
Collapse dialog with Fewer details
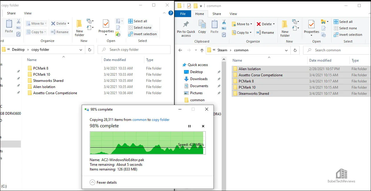103,182
